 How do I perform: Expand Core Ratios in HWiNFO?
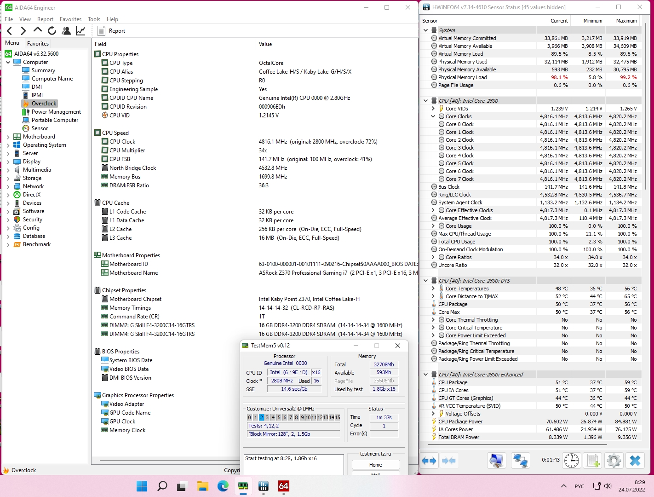click(433, 257)
